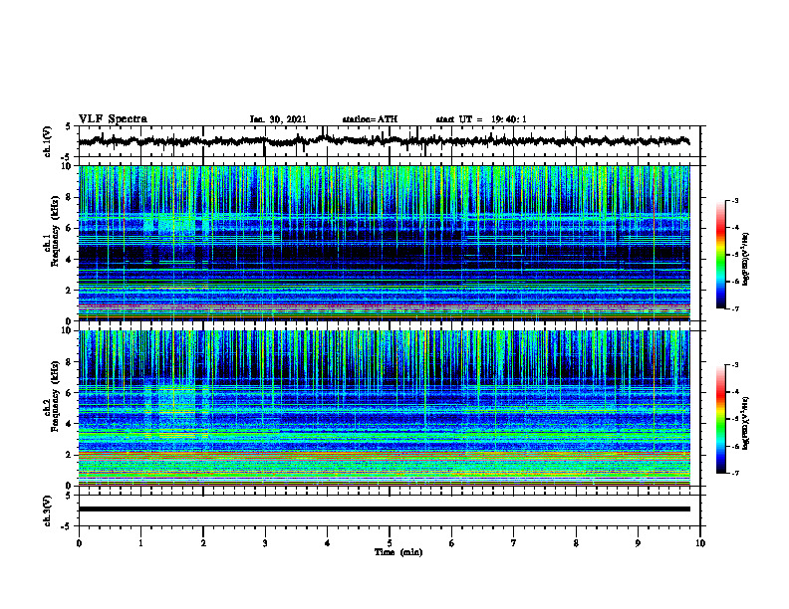Click time axis tick label "6"
The image size is (789, 609).
(452, 543)
